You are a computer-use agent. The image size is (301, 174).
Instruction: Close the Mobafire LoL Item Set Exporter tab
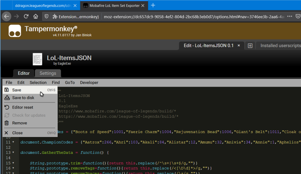click(143, 5)
